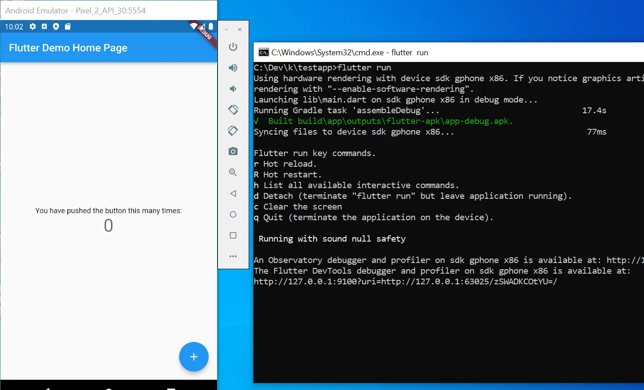Open emulator extended controls three-dots menu
644x390 pixels.
pyautogui.click(x=233, y=256)
